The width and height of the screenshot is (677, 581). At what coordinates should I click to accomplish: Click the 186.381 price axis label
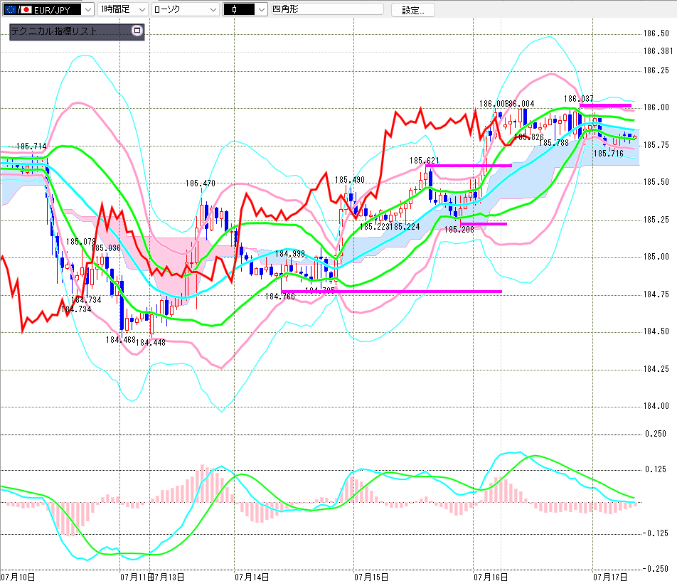658,51
